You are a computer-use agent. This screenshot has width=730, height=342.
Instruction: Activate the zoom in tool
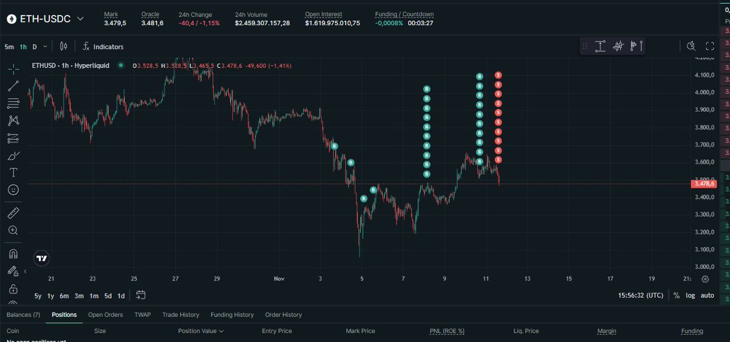(13, 230)
